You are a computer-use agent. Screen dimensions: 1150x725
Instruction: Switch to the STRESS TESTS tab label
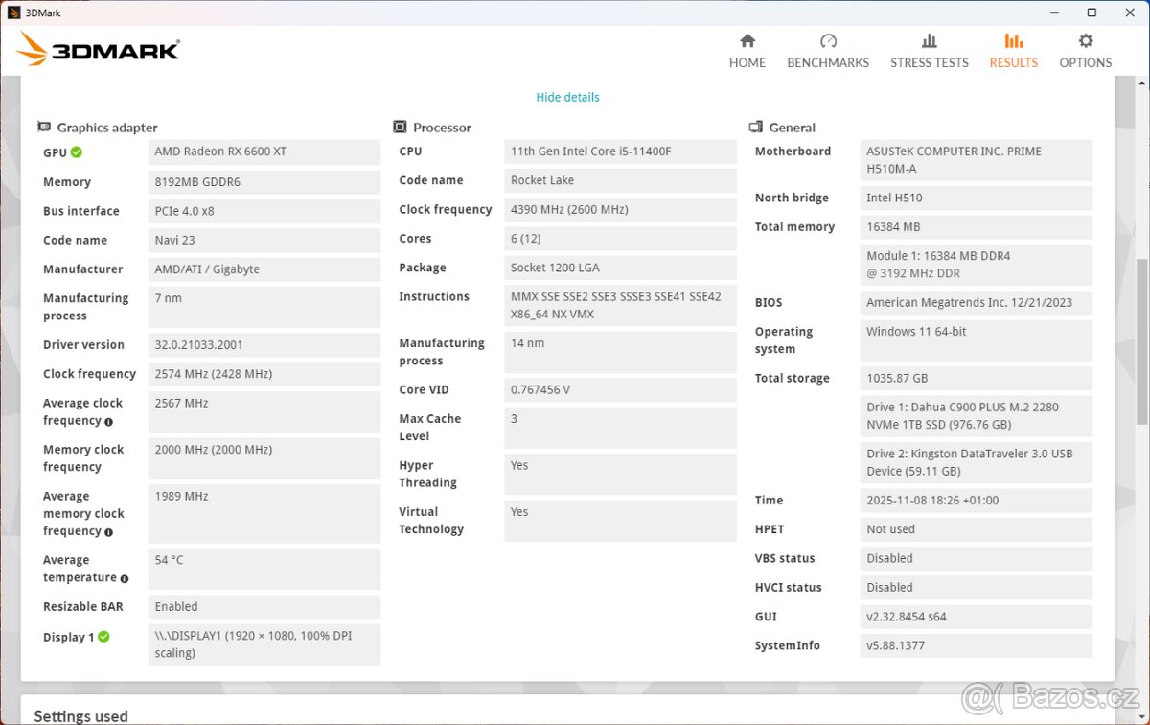(929, 63)
